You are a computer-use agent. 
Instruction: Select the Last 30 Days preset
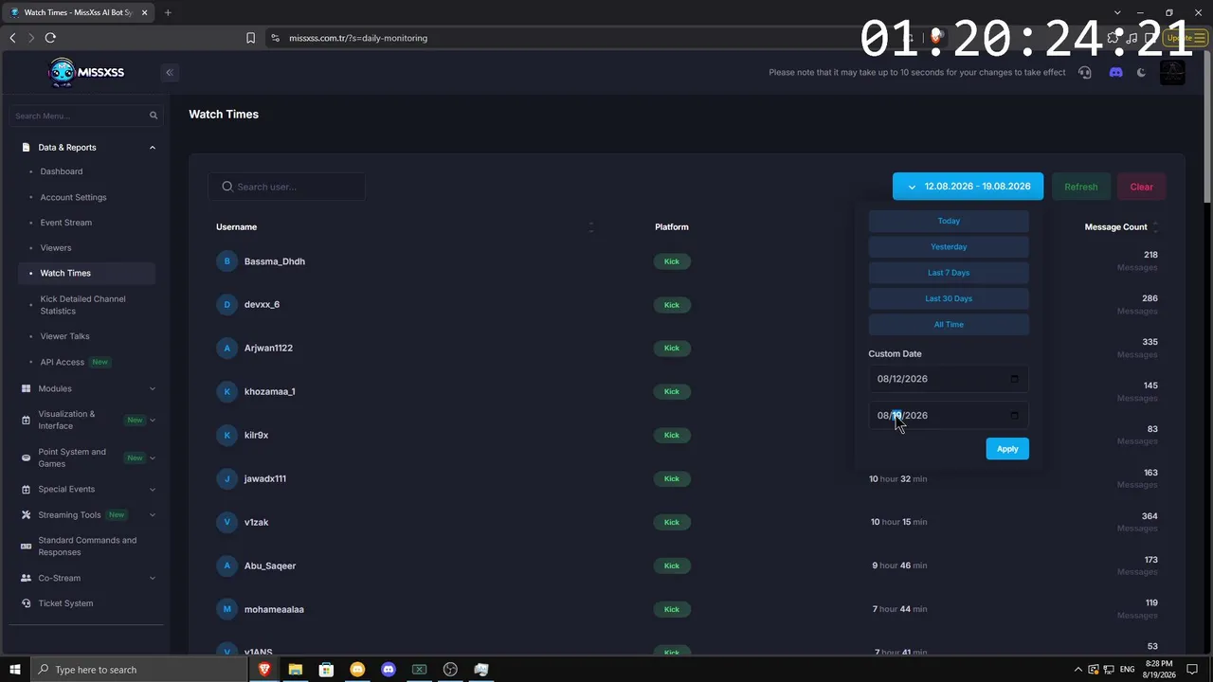(x=949, y=298)
